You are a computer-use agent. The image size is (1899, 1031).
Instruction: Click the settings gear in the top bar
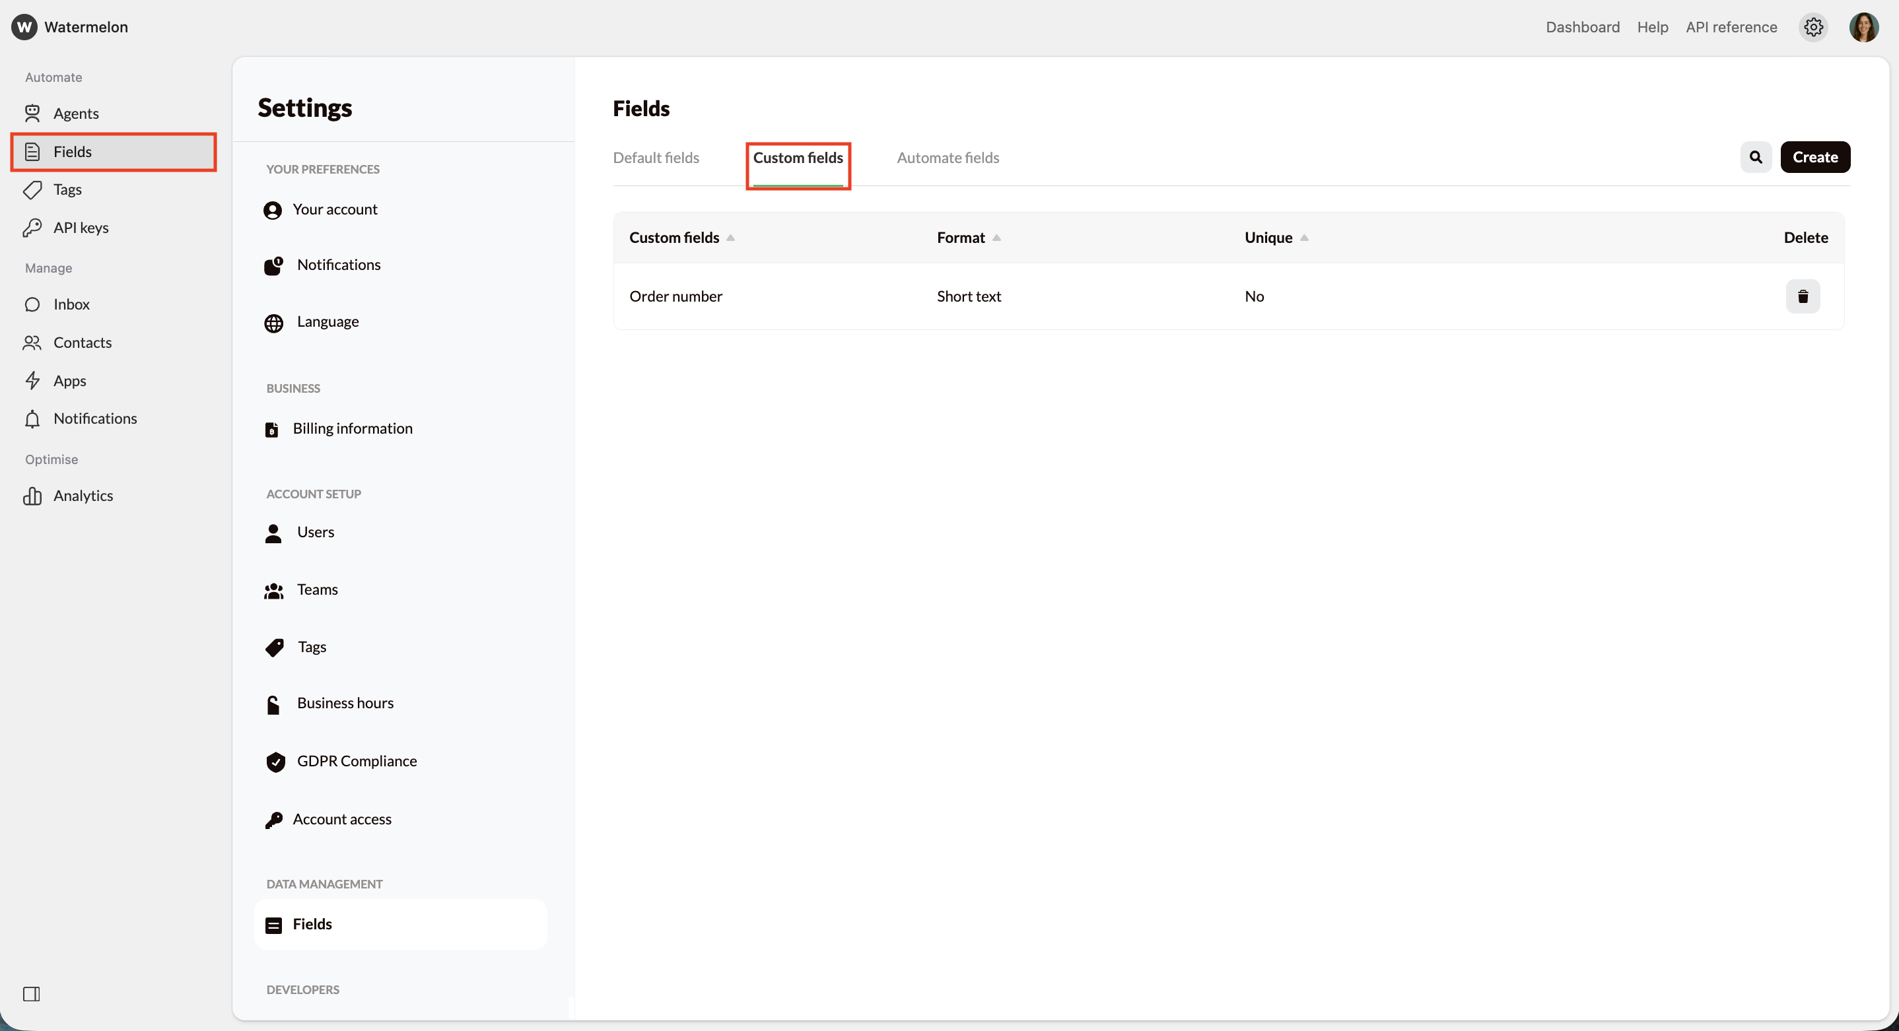(1813, 26)
